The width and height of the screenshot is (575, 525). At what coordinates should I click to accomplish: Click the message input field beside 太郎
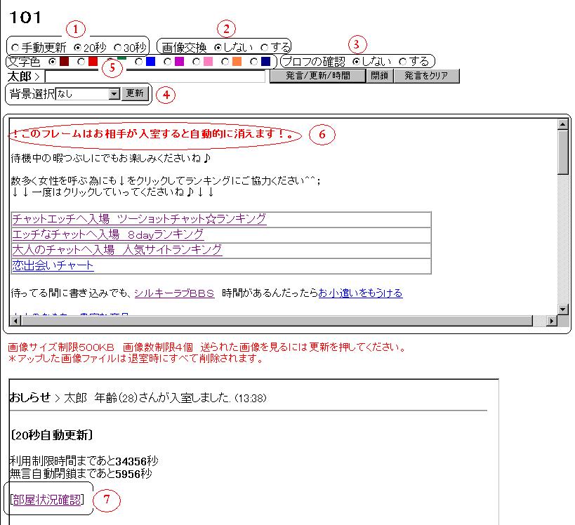[154, 77]
